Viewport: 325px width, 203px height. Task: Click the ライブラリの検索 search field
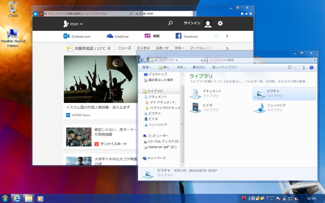(x=262, y=60)
